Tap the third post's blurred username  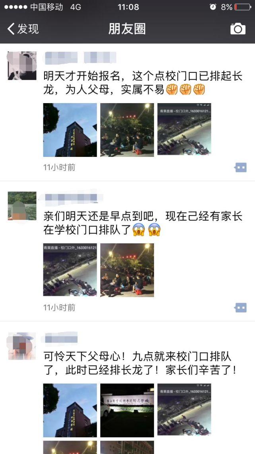pos(61,338)
